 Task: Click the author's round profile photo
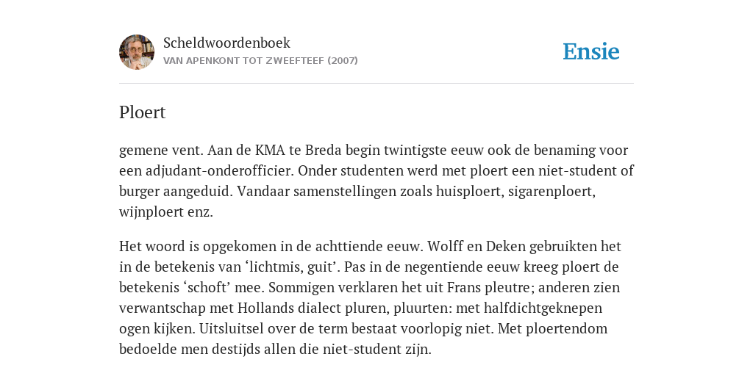tap(137, 52)
